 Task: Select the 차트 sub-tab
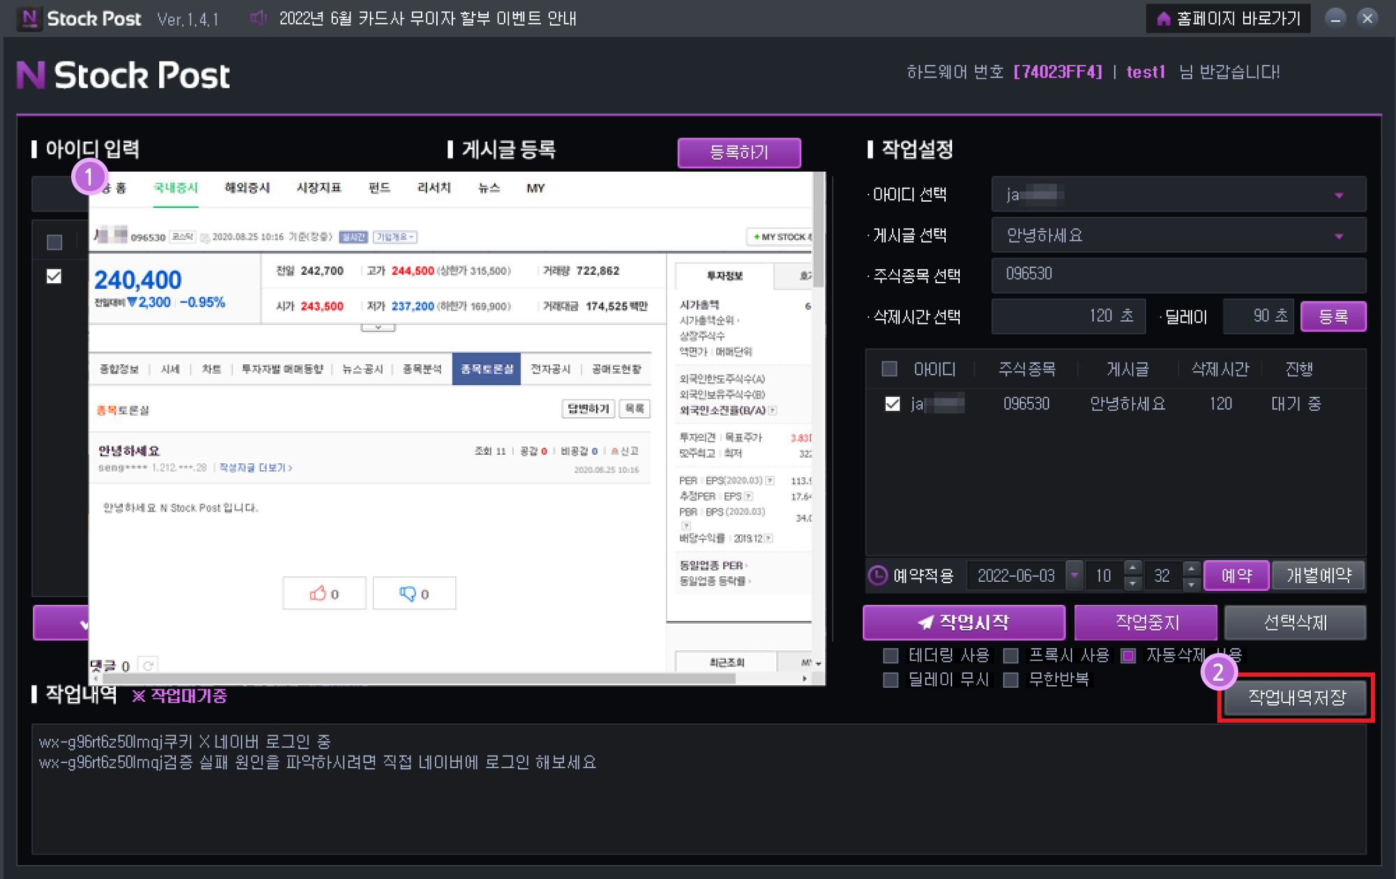(x=211, y=369)
